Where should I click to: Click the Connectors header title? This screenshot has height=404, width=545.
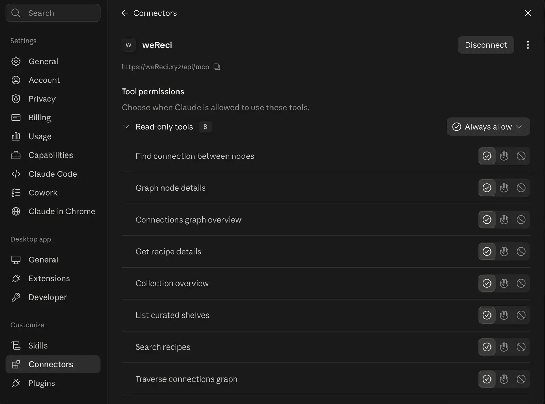pos(155,13)
